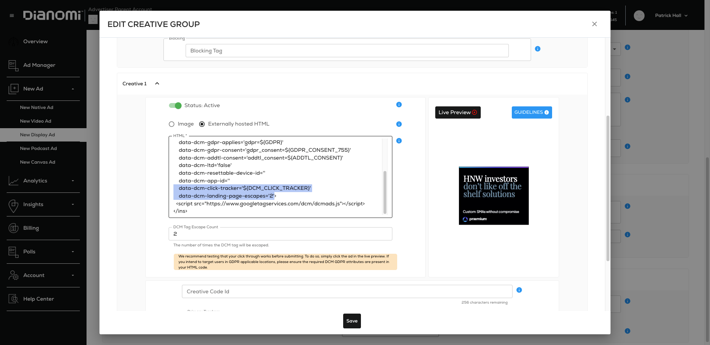Viewport: 710px width, 345px height.
Task: Open New Video Ad menu item
Action: [35, 121]
